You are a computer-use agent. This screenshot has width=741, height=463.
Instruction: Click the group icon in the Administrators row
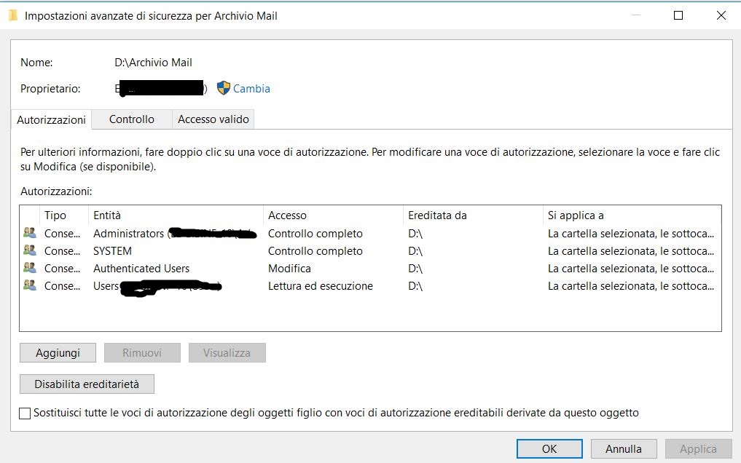tap(30, 233)
